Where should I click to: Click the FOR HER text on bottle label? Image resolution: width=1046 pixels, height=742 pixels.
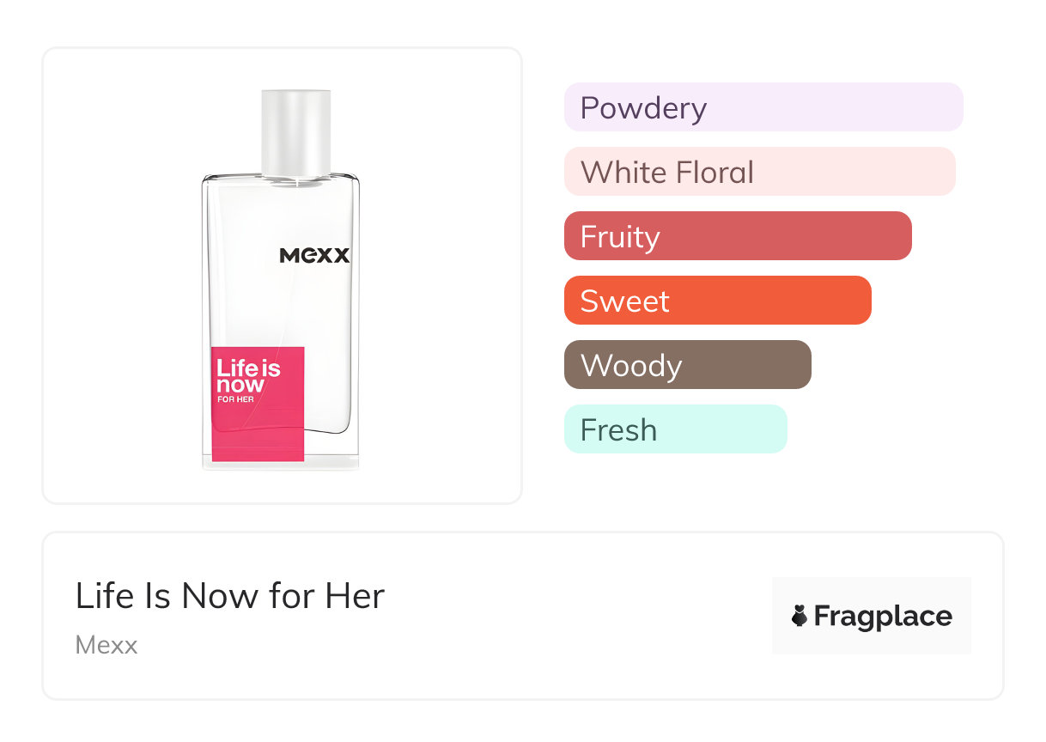(x=235, y=399)
